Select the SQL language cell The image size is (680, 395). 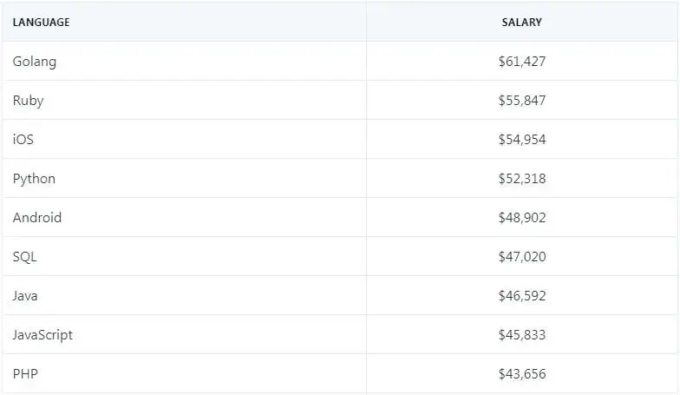25,257
